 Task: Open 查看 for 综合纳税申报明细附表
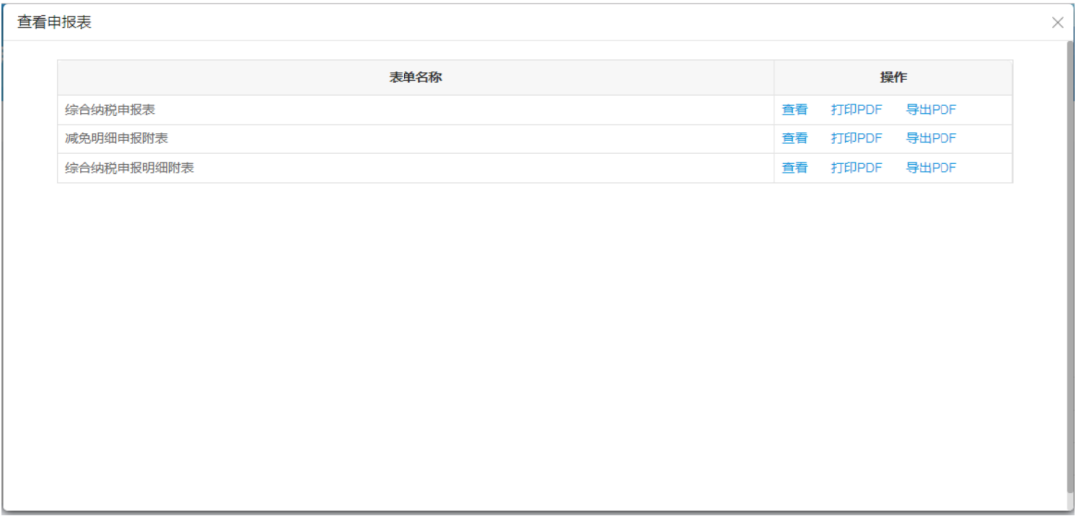point(795,168)
